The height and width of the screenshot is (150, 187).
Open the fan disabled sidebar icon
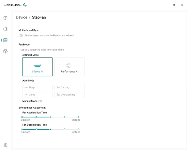5,51
